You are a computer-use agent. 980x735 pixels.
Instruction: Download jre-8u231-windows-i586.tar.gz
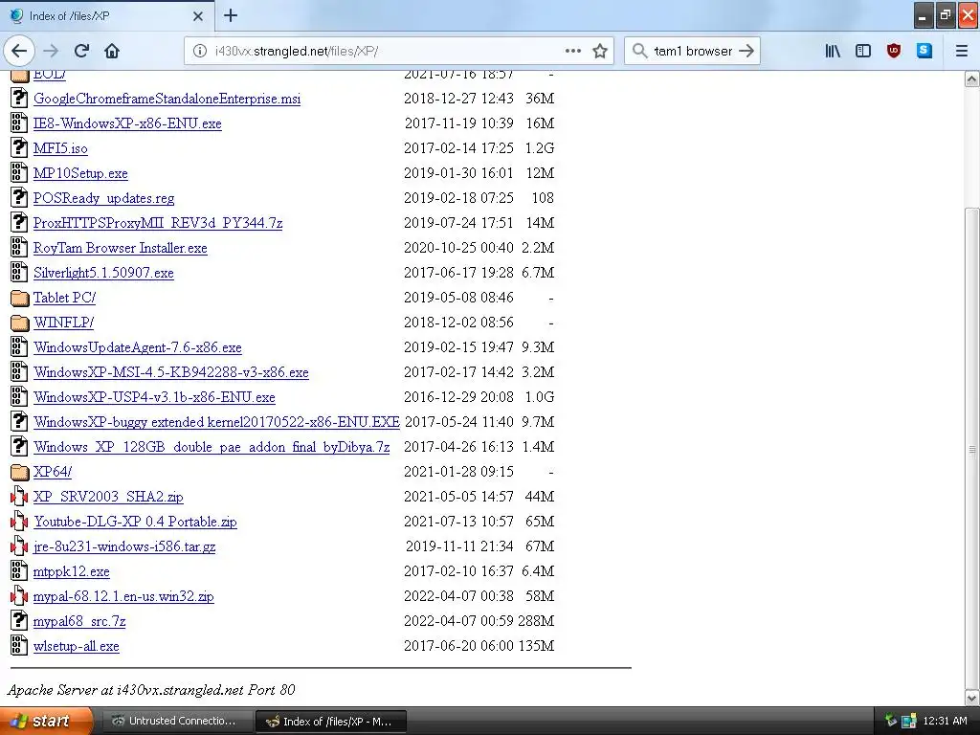(124, 546)
